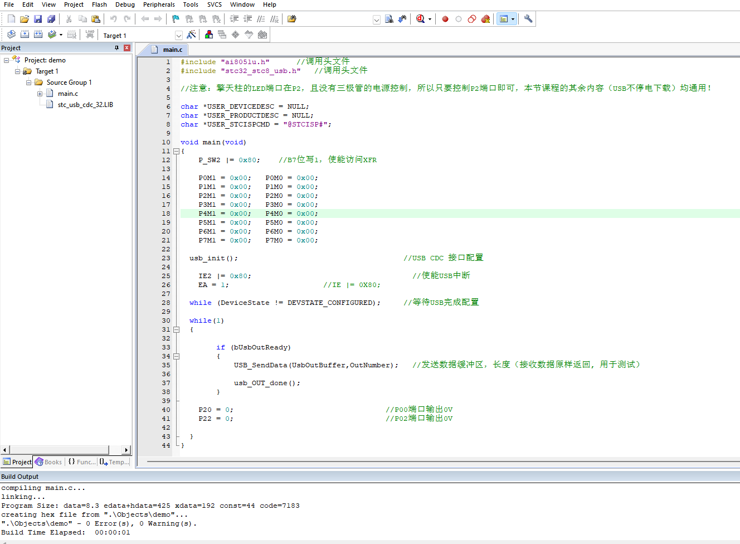Open the Configuration wrench icon
This screenshot has height=544, width=740.
coord(528,19)
